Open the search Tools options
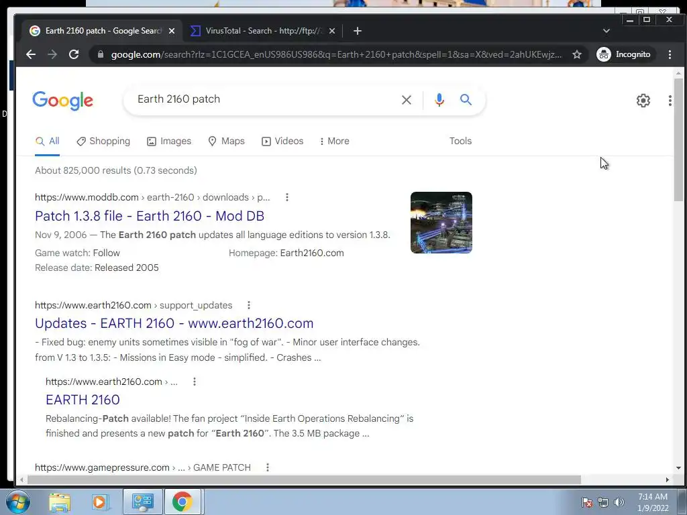 pos(460,141)
